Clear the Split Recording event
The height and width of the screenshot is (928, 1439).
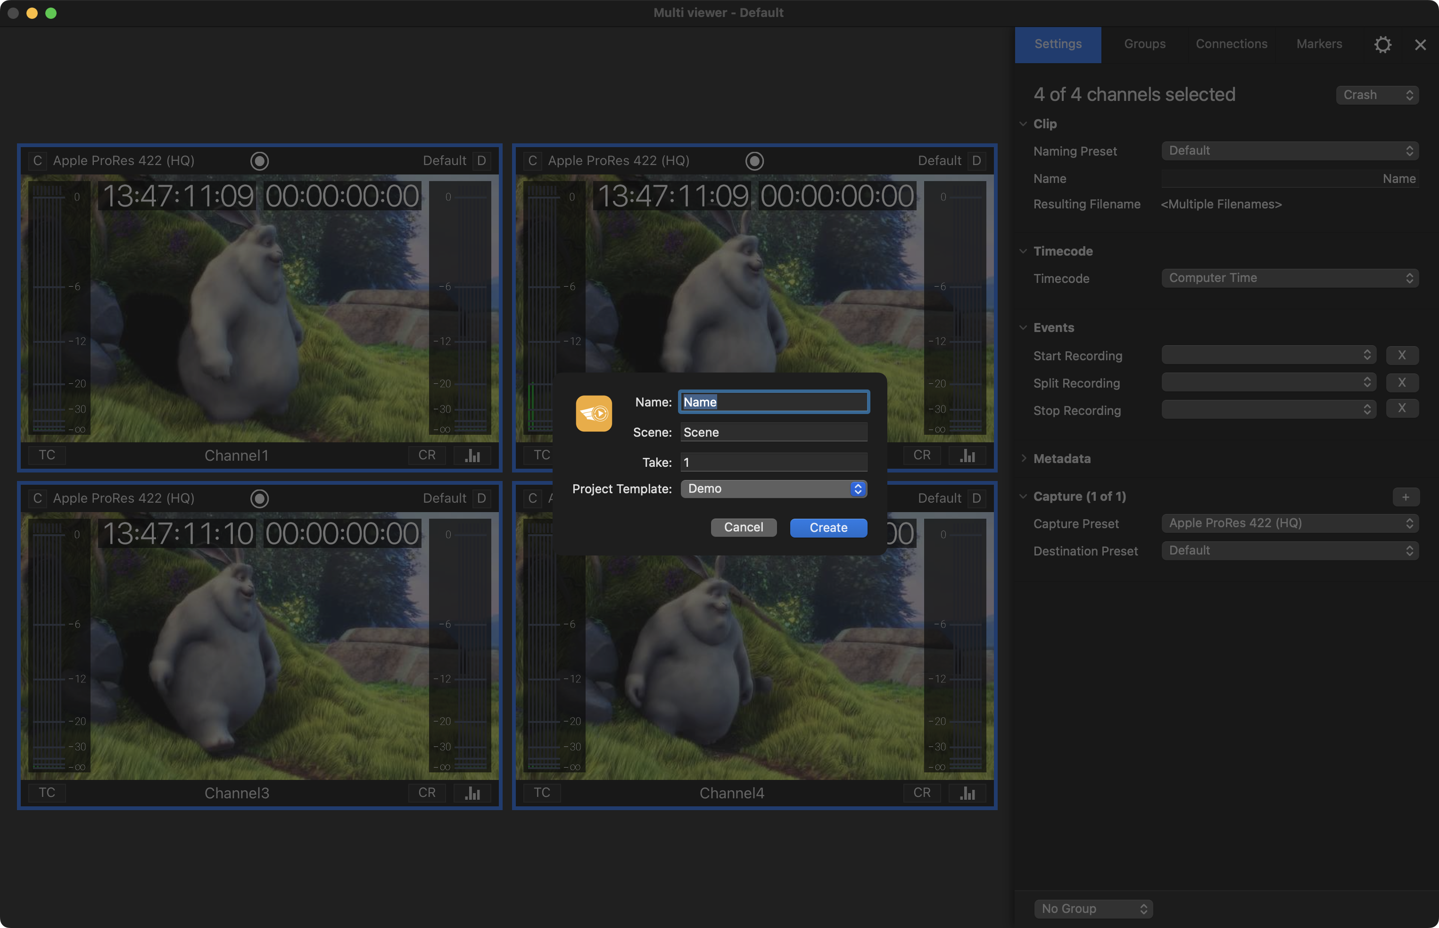coord(1402,382)
